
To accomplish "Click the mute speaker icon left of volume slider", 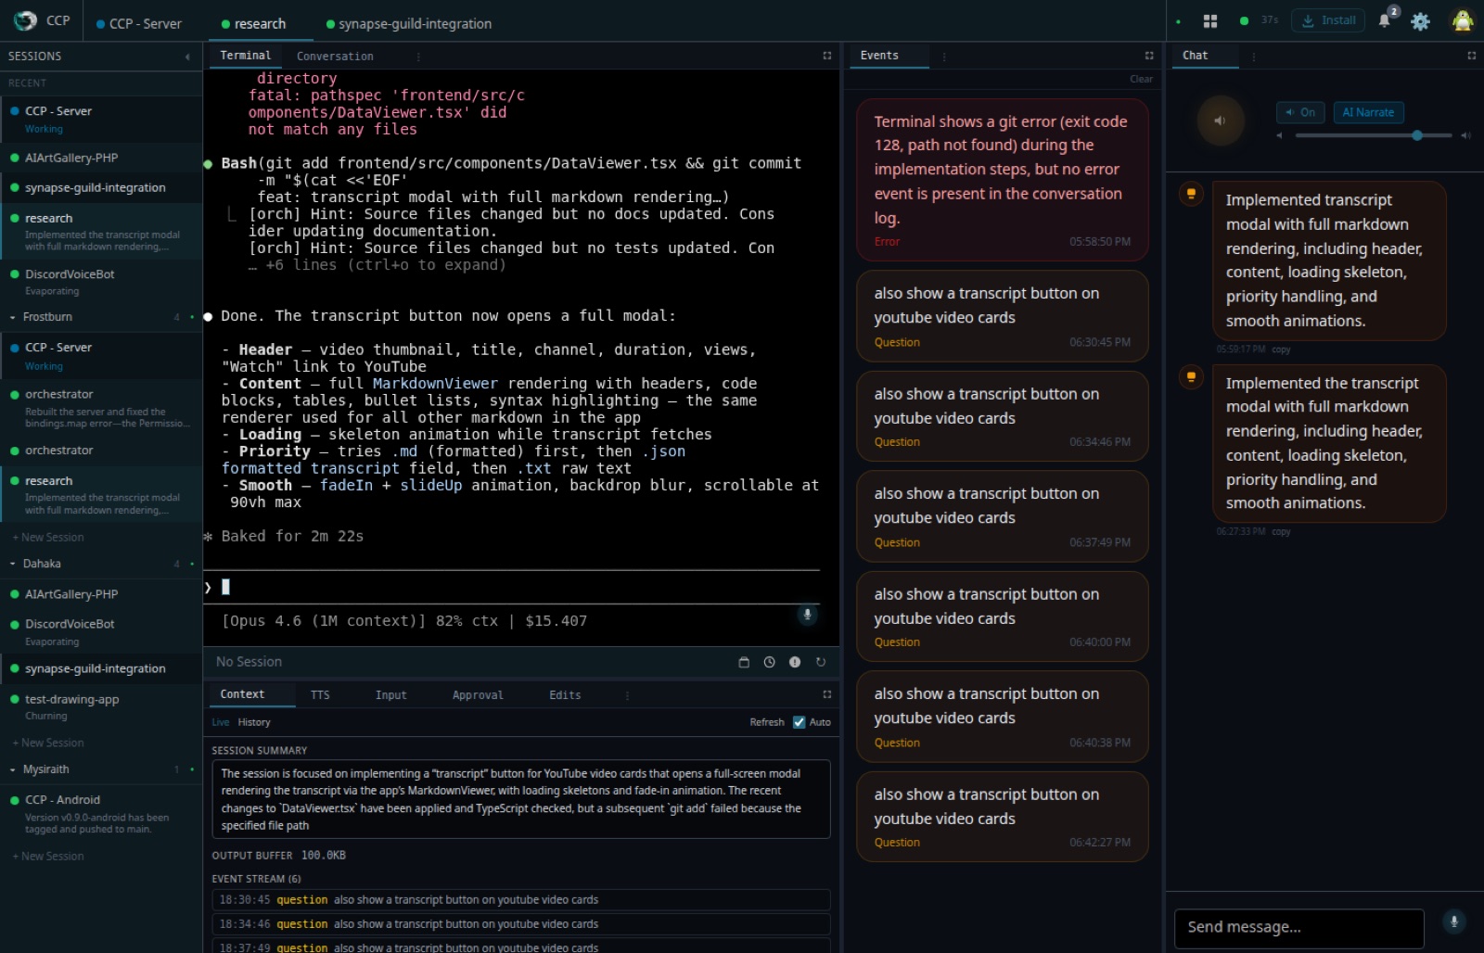I will 1280,136.
